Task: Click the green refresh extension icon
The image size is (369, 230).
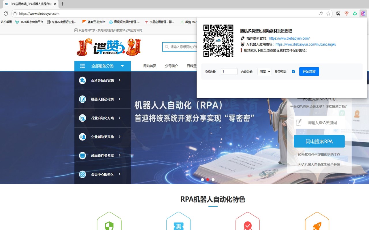Action: click(x=355, y=13)
